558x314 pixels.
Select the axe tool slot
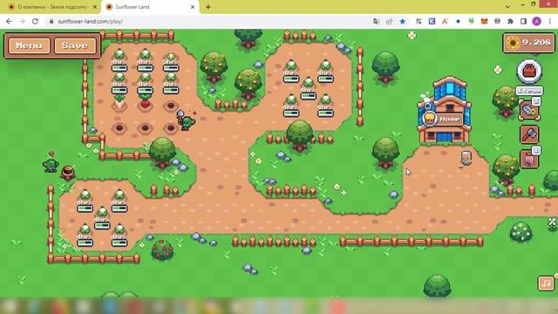point(529,134)
